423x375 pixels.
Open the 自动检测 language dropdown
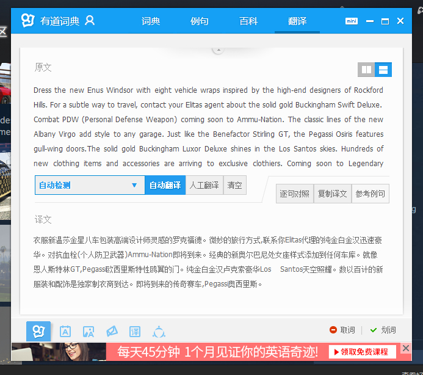pyautogui.click(x=90, y=185)
